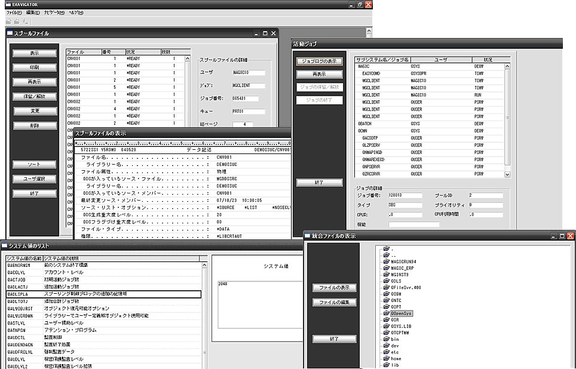Click the folder icon beside QIBM
The height and width of the screenshot is (369, 576).
click(386, 294)
